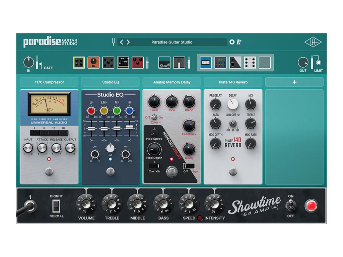
Task: Flip the amp BRIGHT/NORMAL switch
Action: click(x=56, y=206)
